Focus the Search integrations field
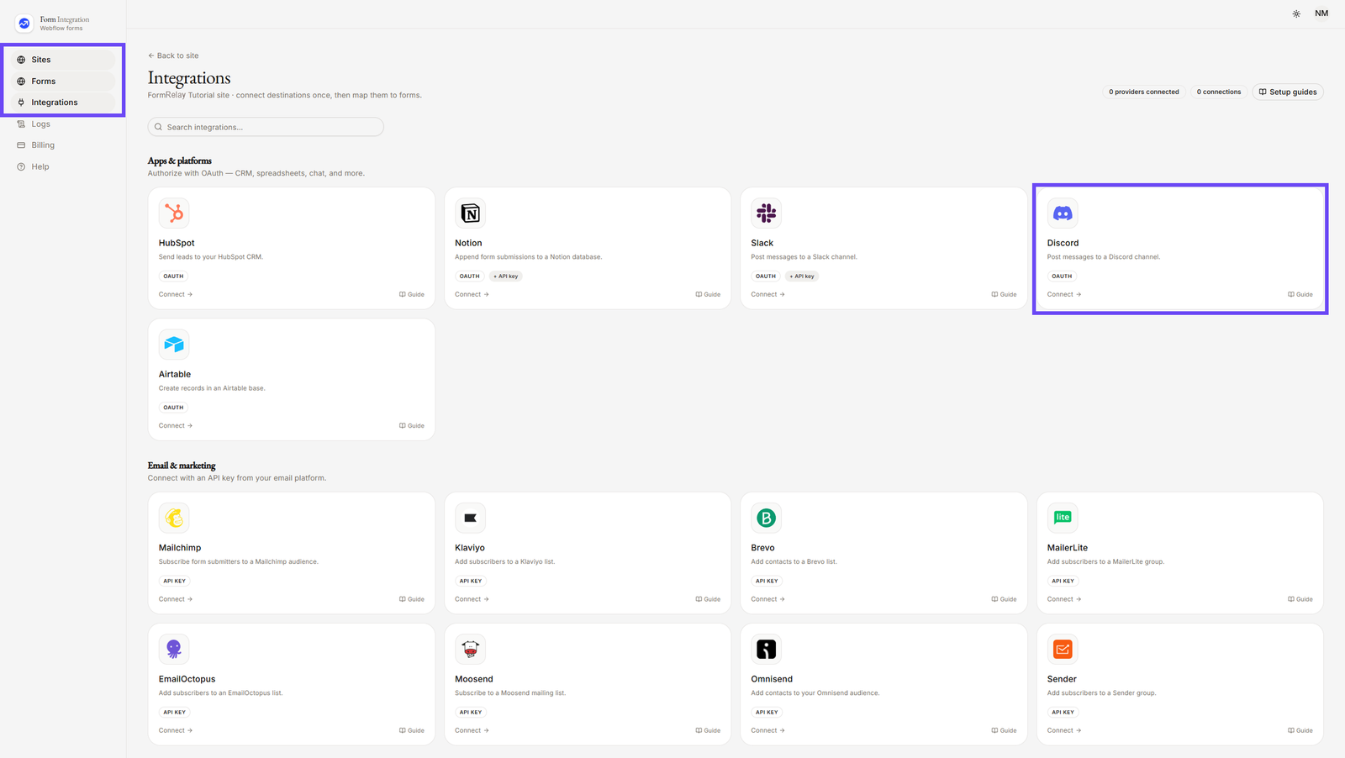Image resolution: width=1345 pixels, height=758 pixels. tap(266, 127)
